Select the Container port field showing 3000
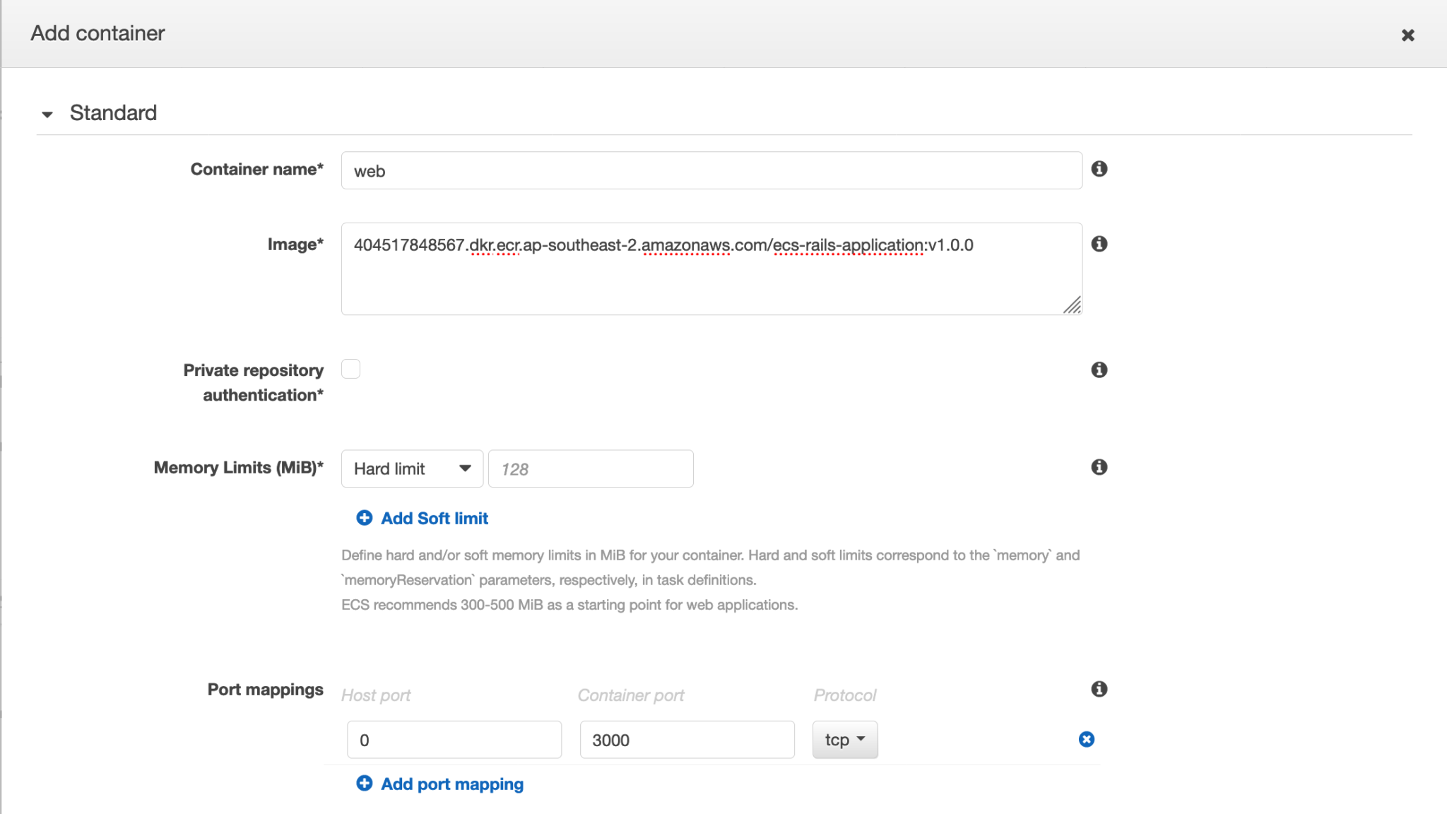Screen dimensions: 1447x814 pyautogui.click(x=687, y=739)
